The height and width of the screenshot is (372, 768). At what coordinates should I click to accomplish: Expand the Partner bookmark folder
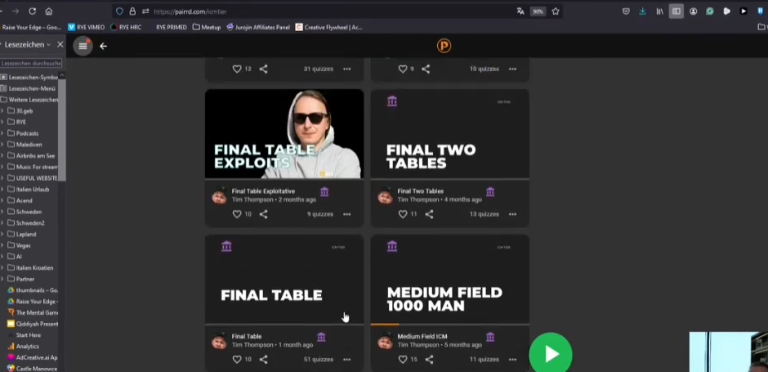point(2,279)
